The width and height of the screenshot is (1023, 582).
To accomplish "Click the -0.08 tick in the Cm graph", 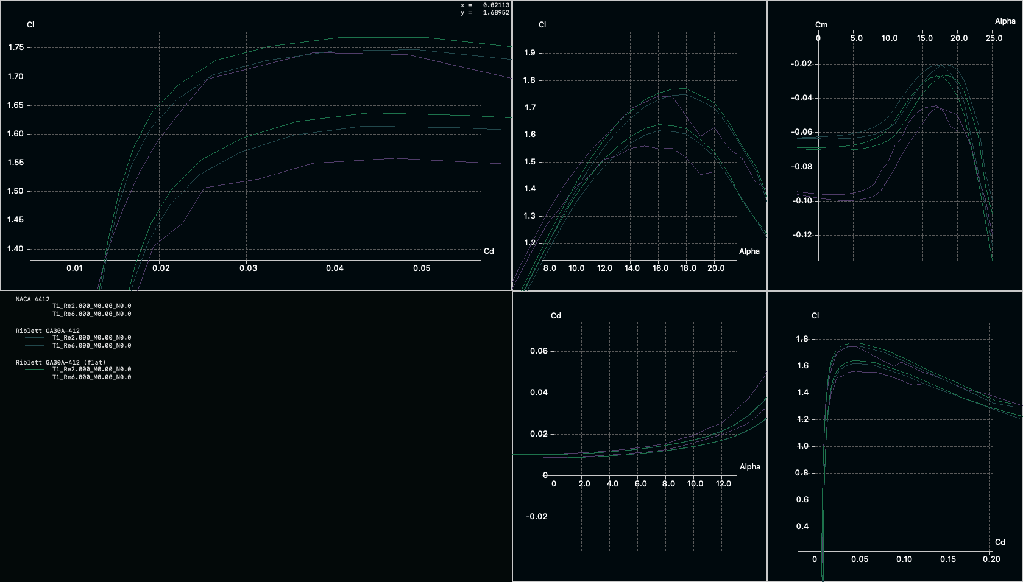I will 801,167.
